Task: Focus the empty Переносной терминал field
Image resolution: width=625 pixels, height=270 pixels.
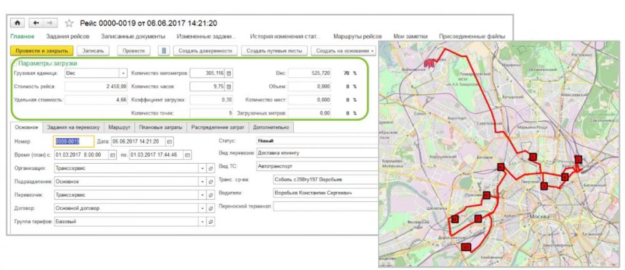Action: click(326, 206)
